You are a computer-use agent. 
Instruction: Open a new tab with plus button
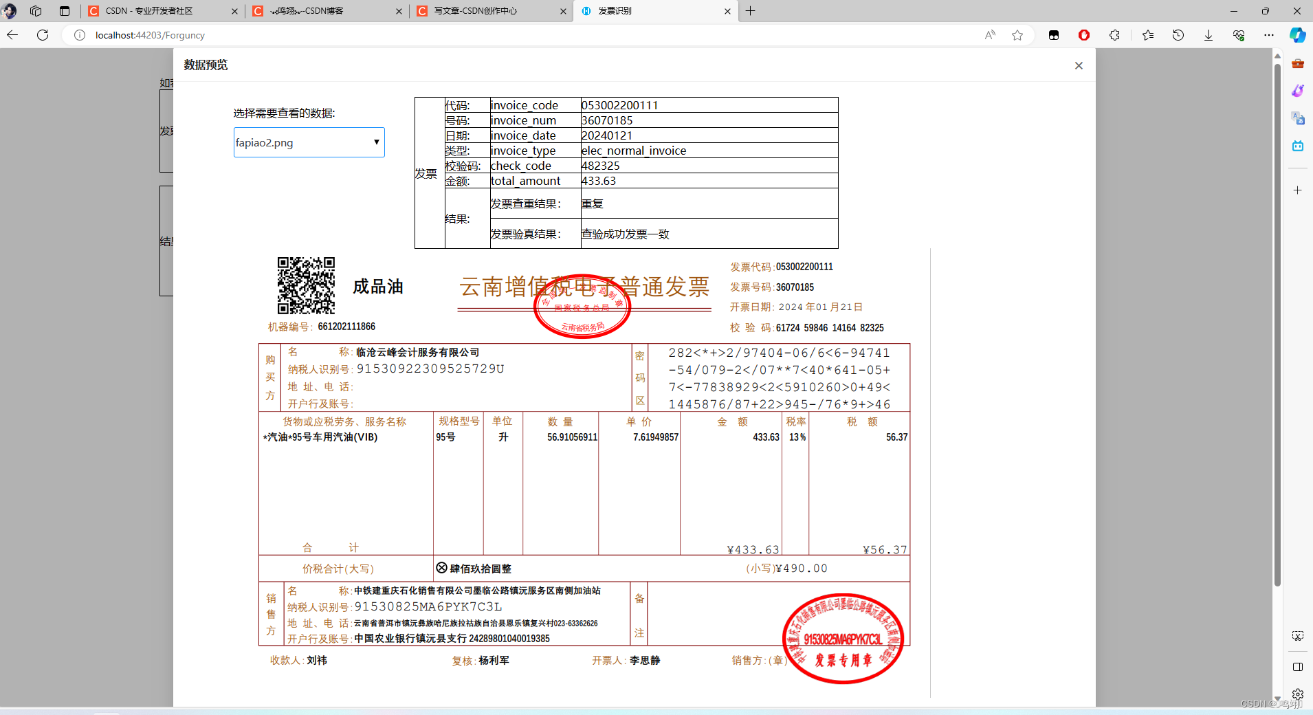coord(751,11)
